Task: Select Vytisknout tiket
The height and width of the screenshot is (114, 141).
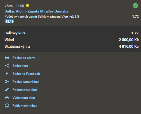Action: point(24,98)
